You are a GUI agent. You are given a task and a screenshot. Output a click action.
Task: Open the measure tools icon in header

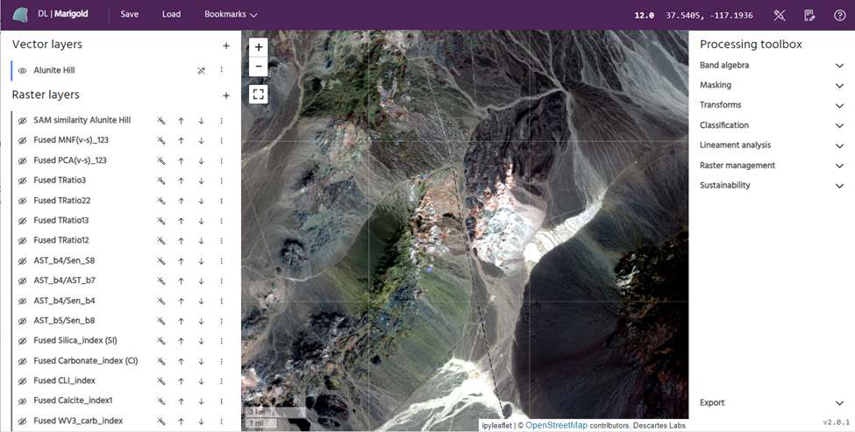point(780,15)
